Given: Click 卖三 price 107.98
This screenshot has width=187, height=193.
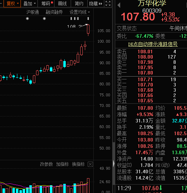Looking at the screenshot, I should pos(145,62).
